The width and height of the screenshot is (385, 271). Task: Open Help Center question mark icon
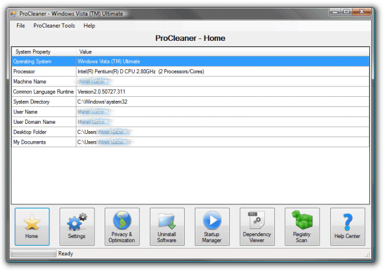(x=348, y=227)
